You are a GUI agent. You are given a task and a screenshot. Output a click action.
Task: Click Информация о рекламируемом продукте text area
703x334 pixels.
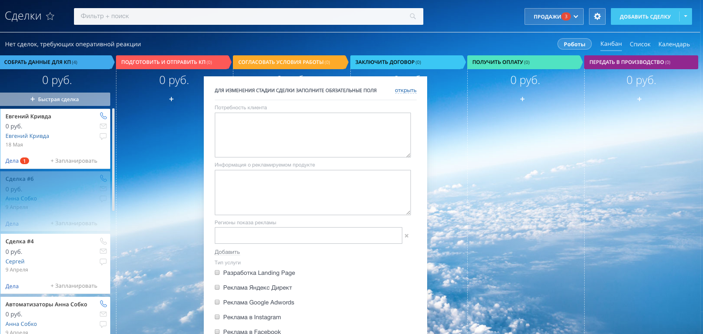coord(313,192)
